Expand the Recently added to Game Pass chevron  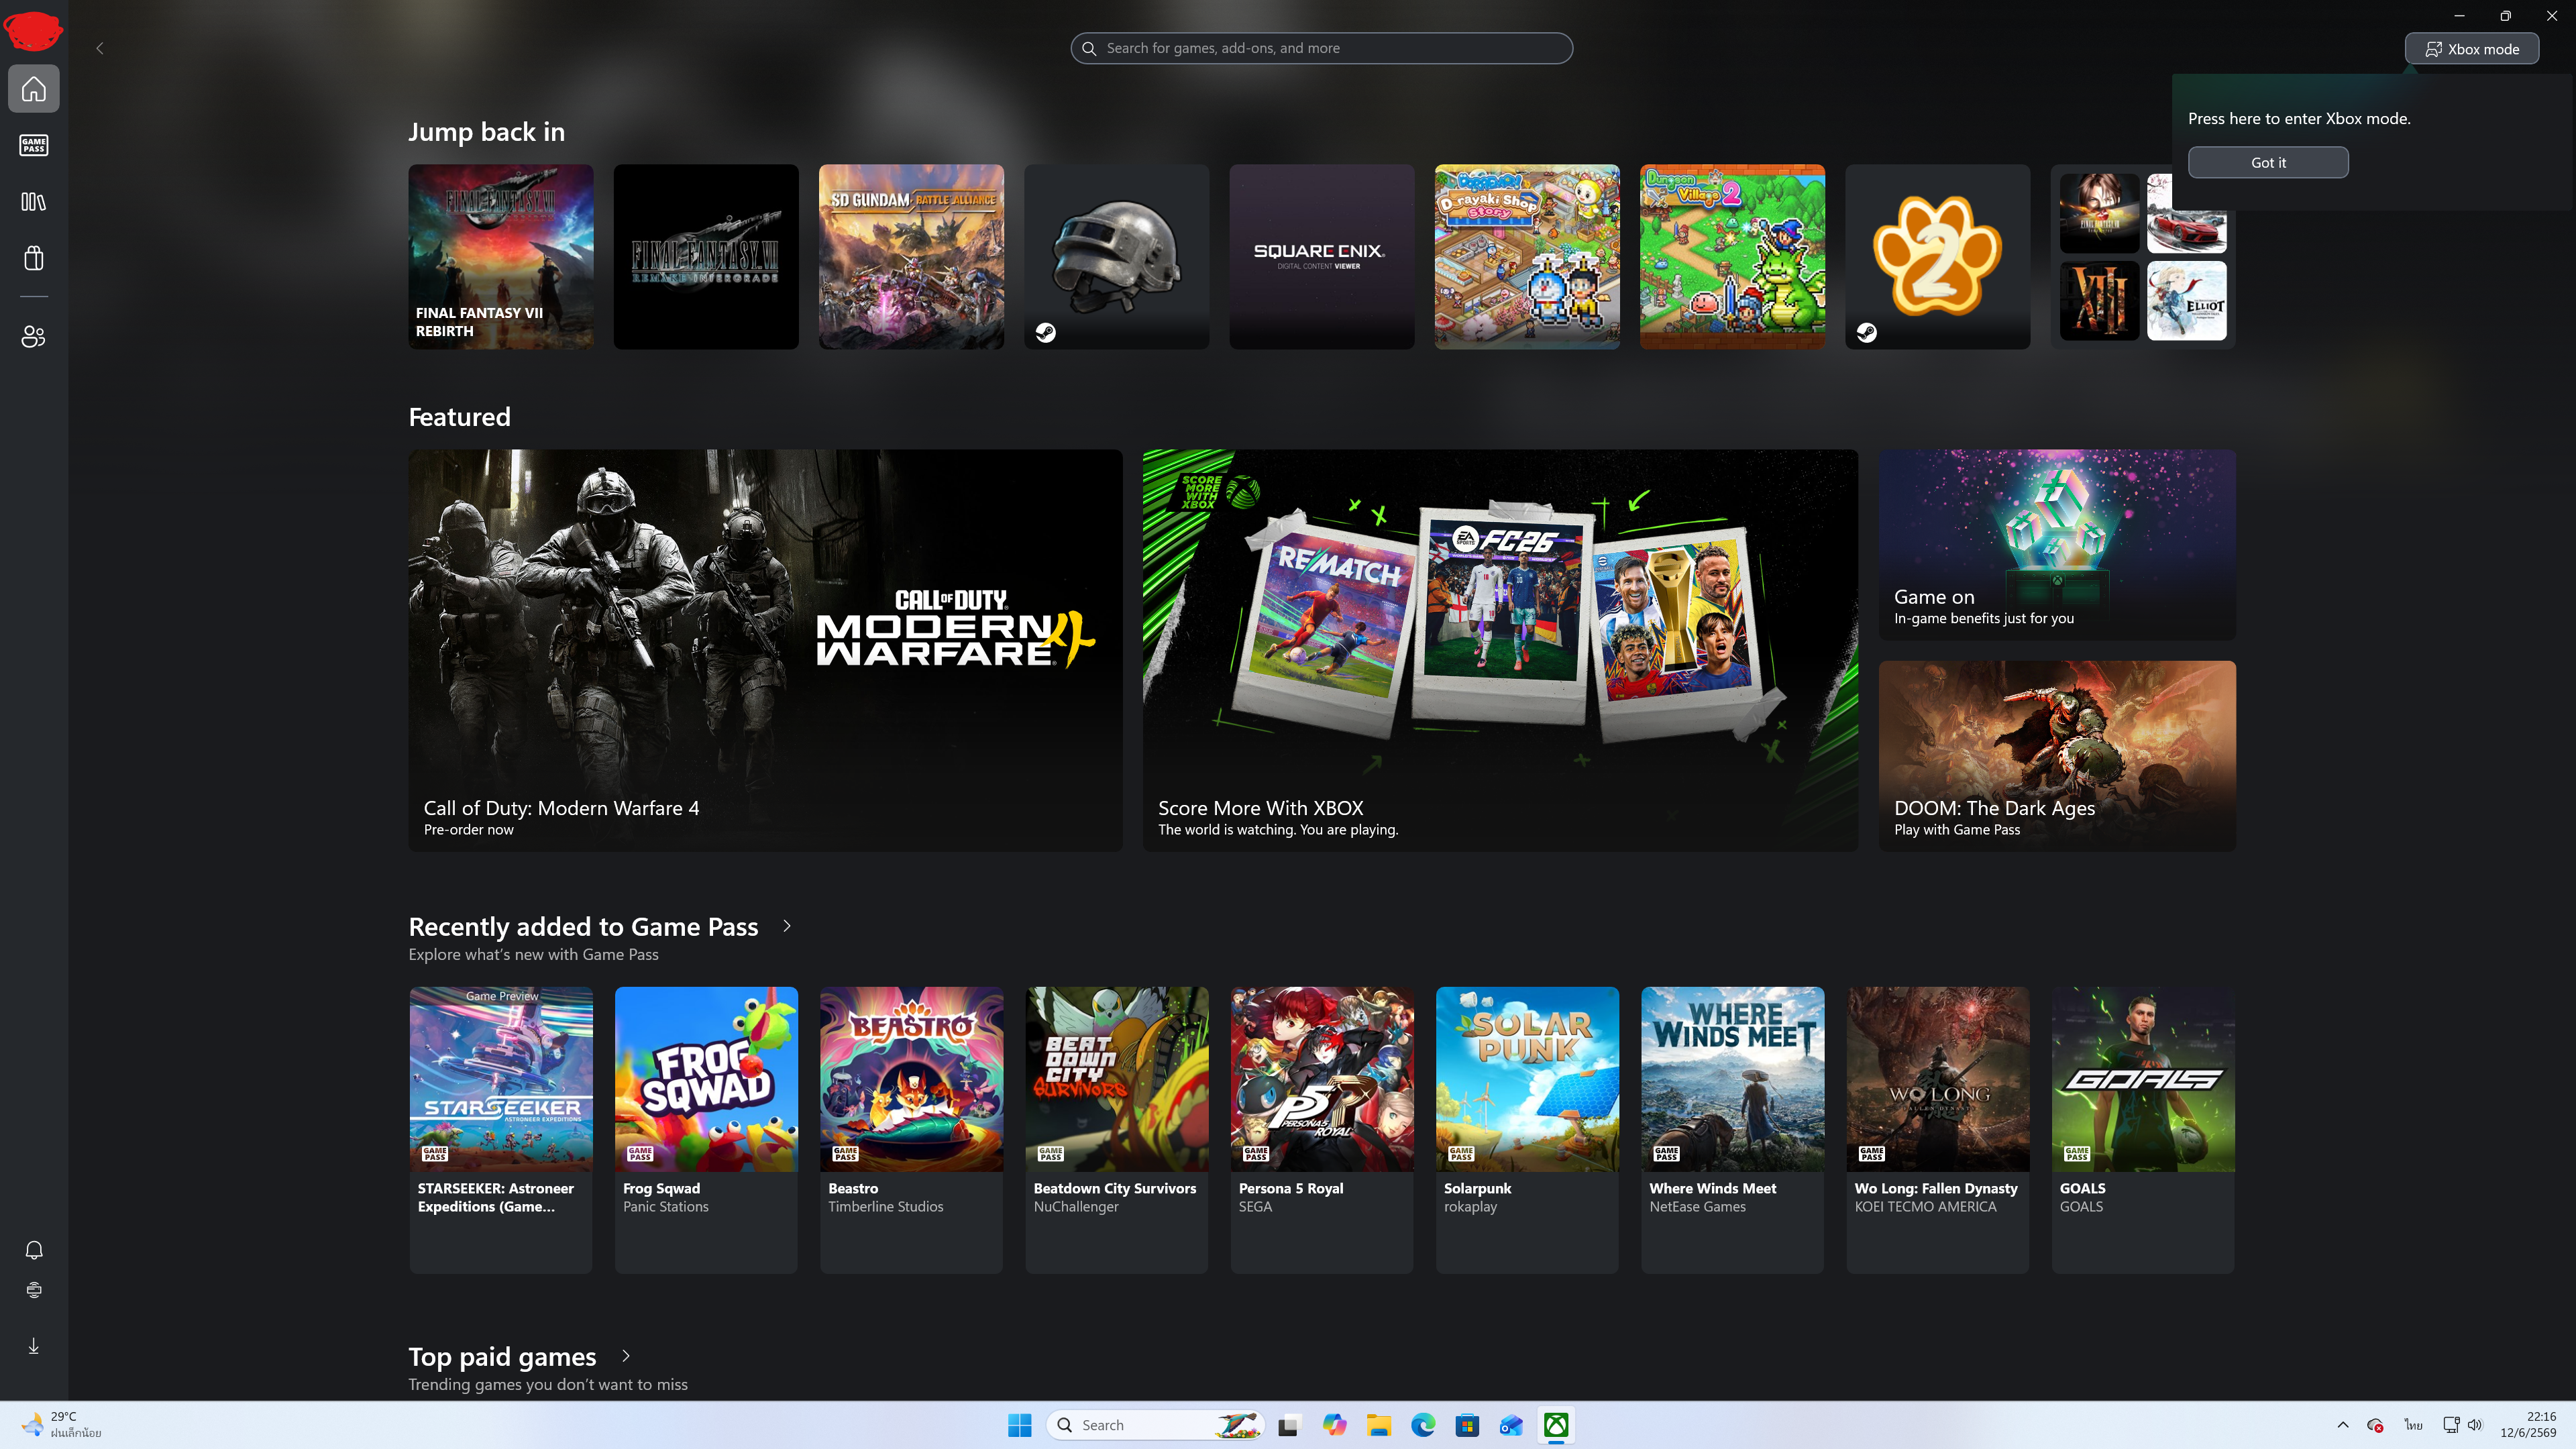coord(787,926)
